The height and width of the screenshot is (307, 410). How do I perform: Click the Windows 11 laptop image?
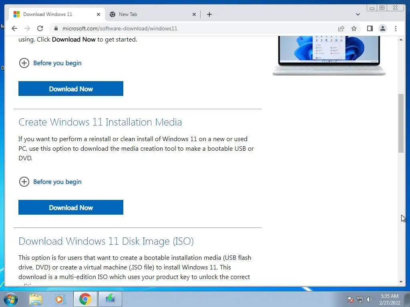point(329,55)
